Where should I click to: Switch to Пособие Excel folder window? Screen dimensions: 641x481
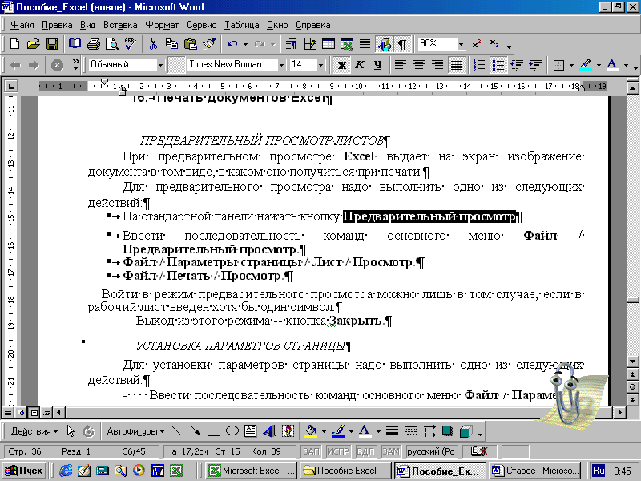[x=345, y=471]
